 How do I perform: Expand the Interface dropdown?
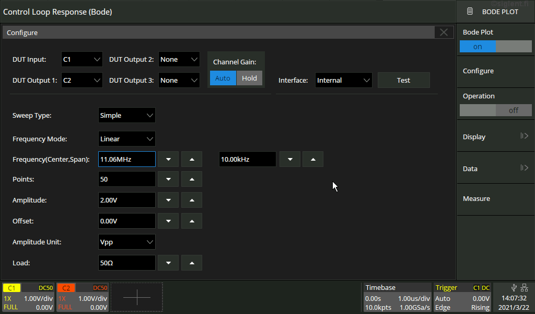pos(343,80)
